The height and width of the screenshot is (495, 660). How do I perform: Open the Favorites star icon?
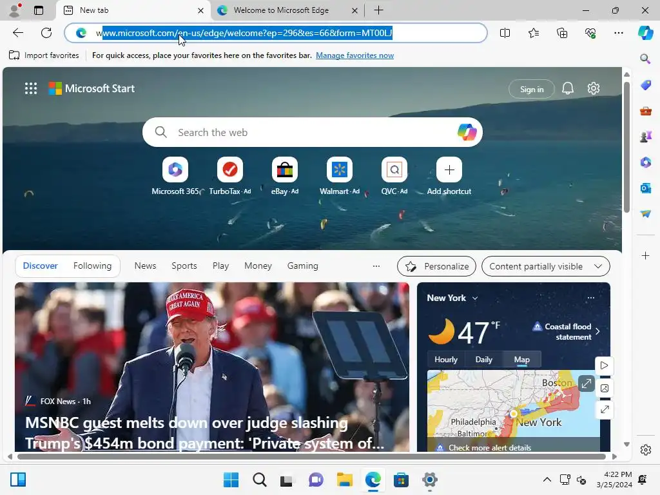[x=534, y=33]
